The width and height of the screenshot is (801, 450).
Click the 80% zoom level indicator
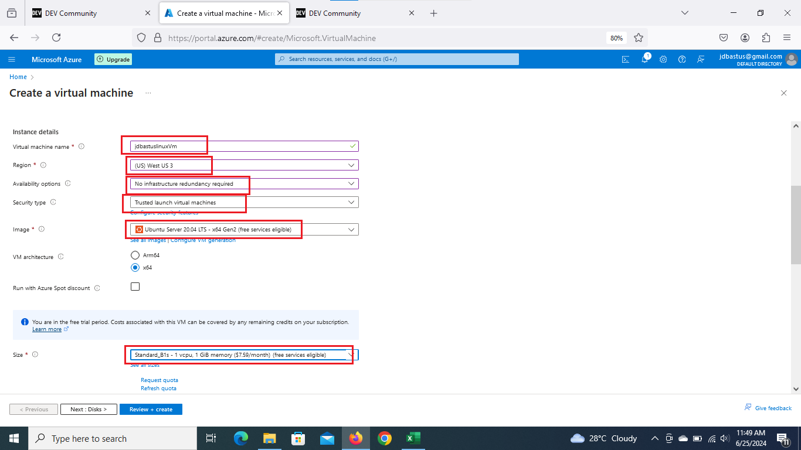point(616,37)
